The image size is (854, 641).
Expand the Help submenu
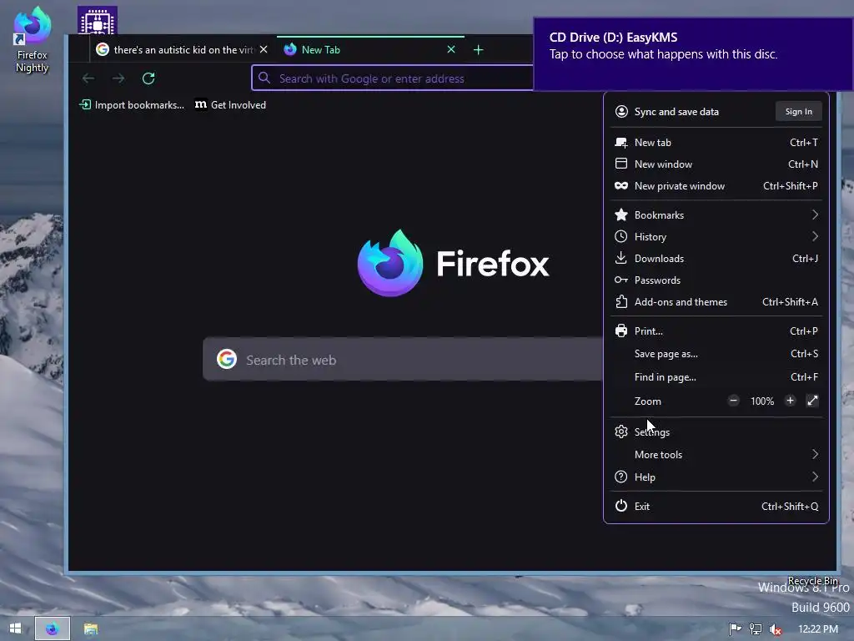pyautogui.click(x=716, y=477)
